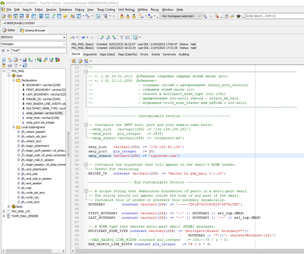This screenshot has width=304, height=254.
Task: Open a new Editor window from main toolbar
Action: pyautogui.click(x=3, y=16)
